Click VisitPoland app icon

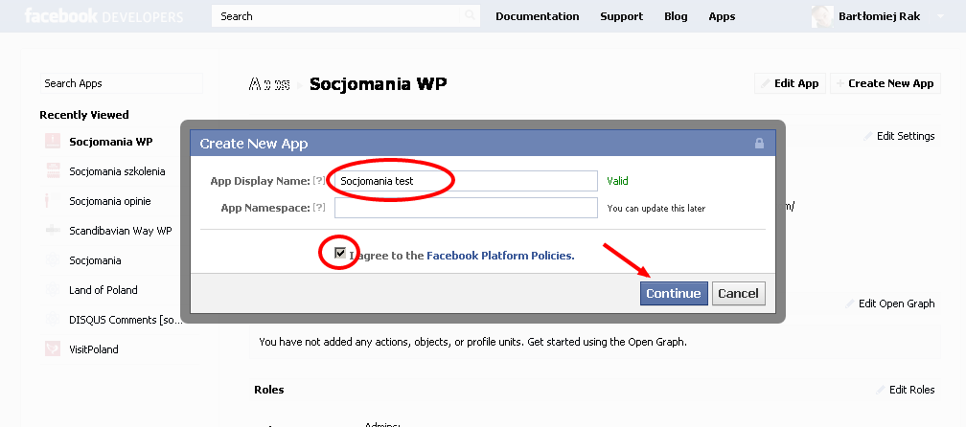pyautogui.click(x=53, y=348)
